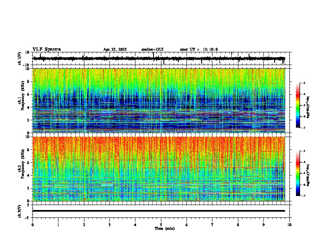The image size is (326, 252).
Task: Click the "-5" label on ch.2 color bar
Action: coord(303,173)
